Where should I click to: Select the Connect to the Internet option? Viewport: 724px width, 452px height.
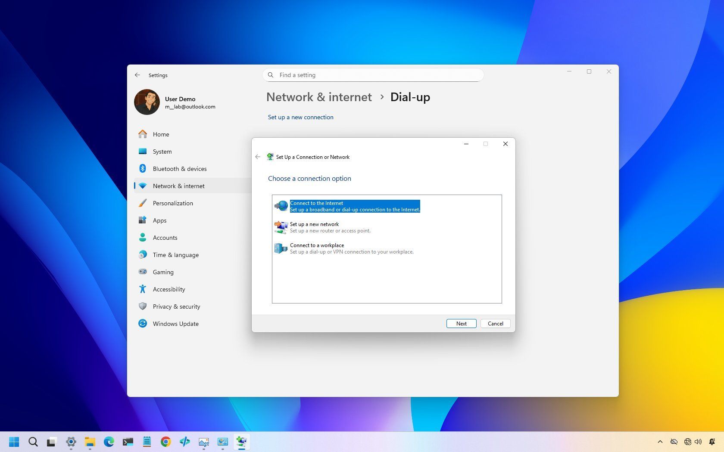355,206
